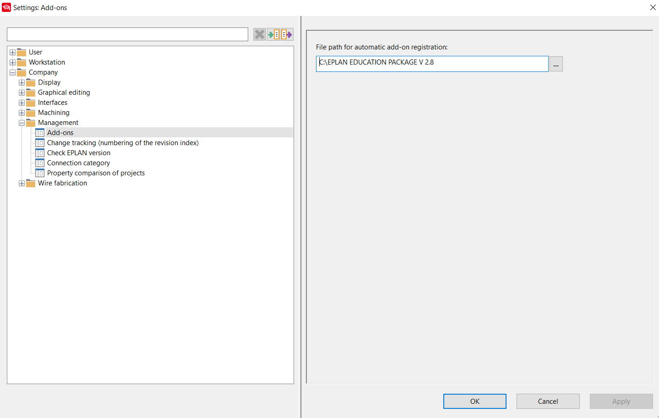The height and width of the screenshot is (418, 659).
Task: Close the Settings dialog window
Action: 653,7
